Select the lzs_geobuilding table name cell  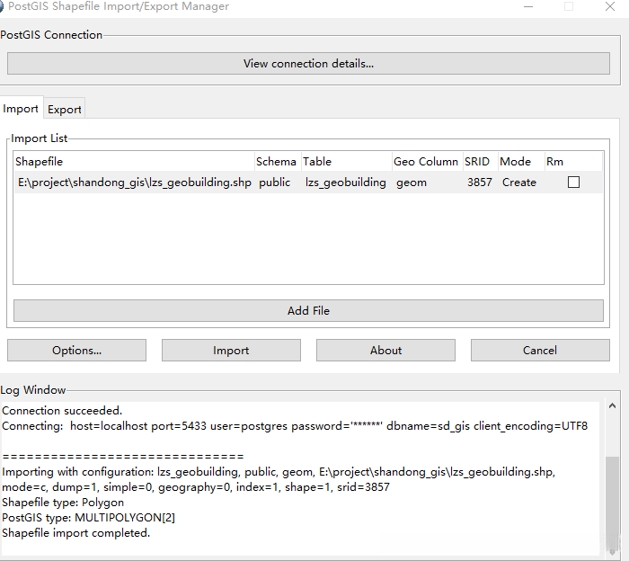(x=346, y=183)
